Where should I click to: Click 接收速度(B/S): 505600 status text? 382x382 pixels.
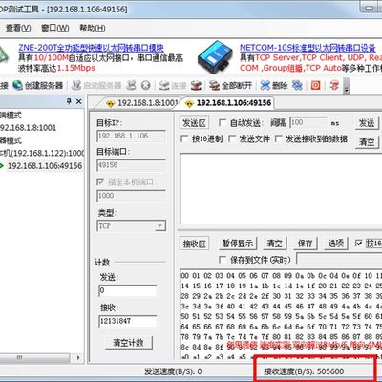[304, 371]
